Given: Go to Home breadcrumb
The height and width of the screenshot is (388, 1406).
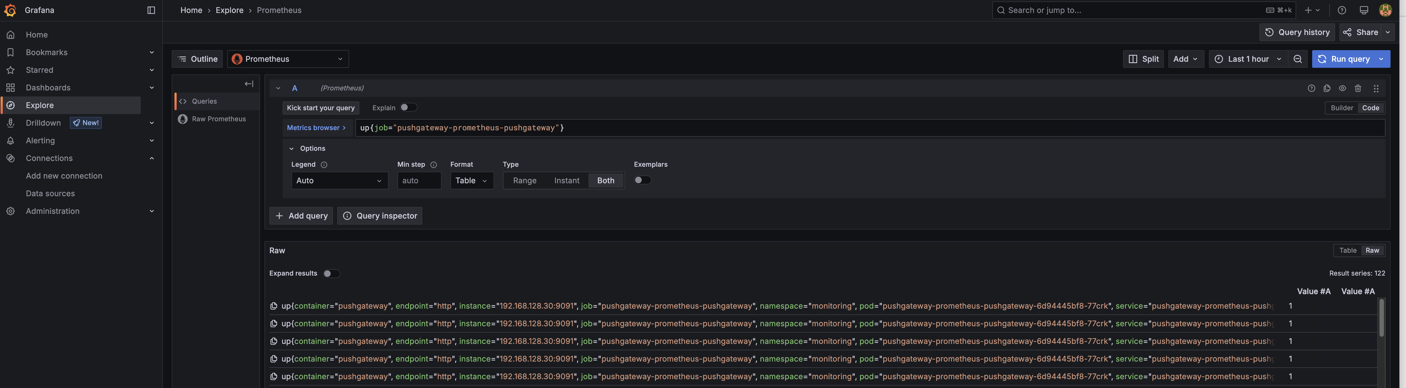Looking at the screenshot, I should point(191,10).
